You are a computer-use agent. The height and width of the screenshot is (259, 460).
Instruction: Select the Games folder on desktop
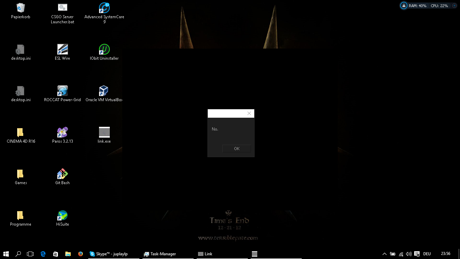point(21,174)
